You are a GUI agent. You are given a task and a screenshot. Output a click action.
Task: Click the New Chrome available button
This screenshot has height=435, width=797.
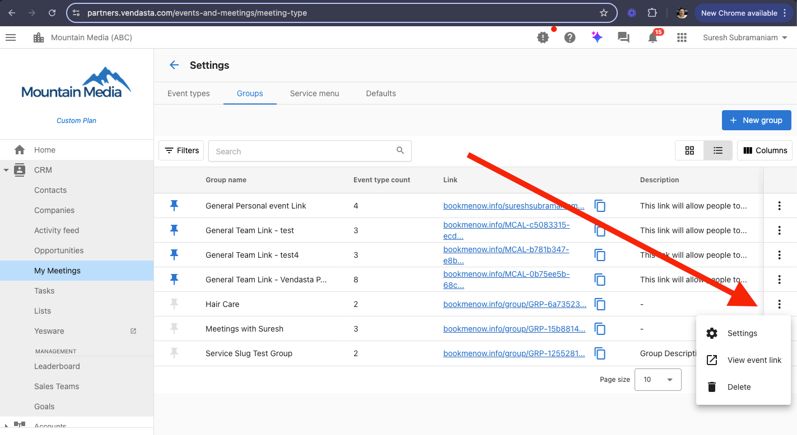point(744,13)
